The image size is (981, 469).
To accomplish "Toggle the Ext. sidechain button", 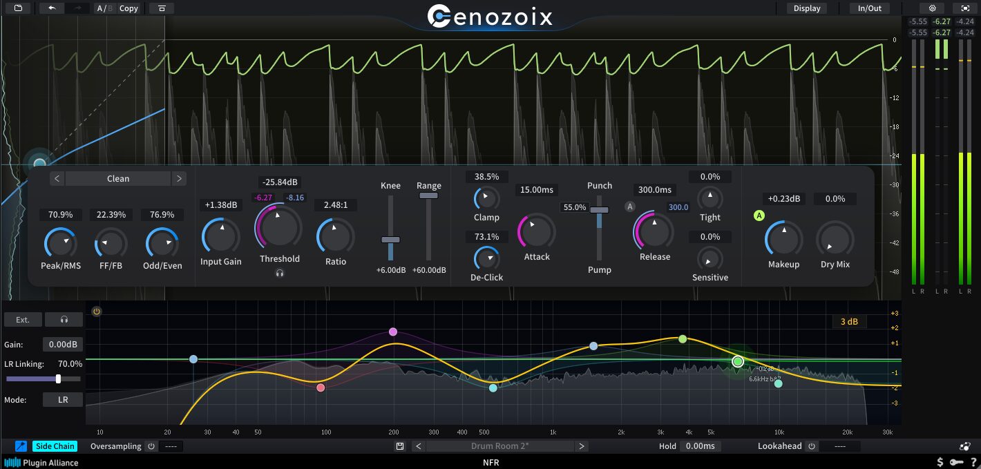I will [23, 320].
